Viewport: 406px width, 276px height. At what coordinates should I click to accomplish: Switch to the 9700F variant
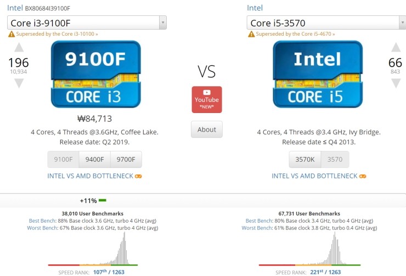126,160
